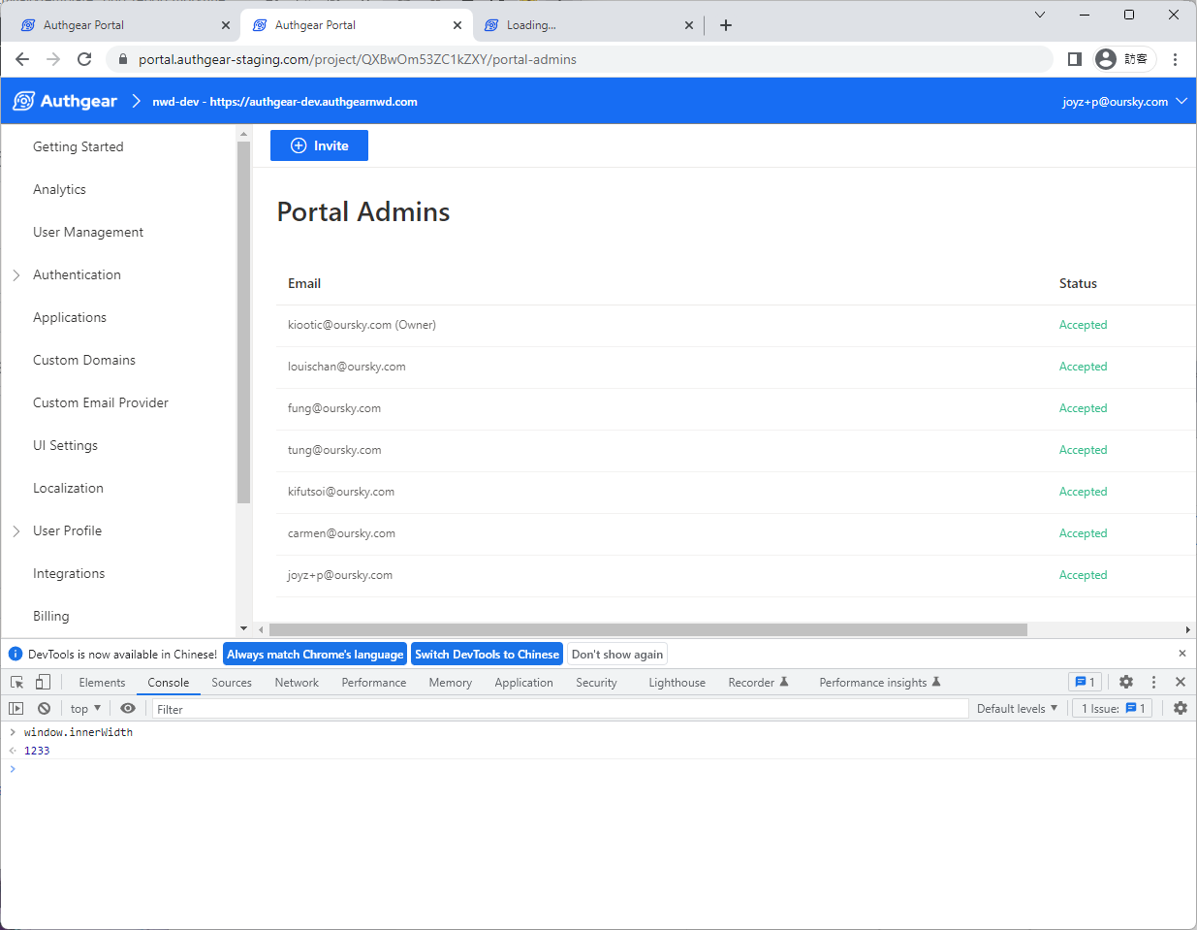Switch to the Network tab
Screen dimensions: 1197x930
[x=297, y=682]
